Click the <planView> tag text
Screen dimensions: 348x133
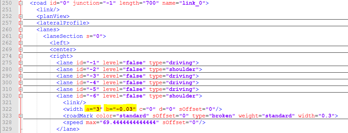[53, 17]
